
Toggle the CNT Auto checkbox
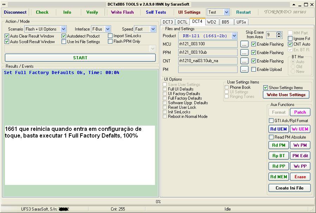[290, 44]
